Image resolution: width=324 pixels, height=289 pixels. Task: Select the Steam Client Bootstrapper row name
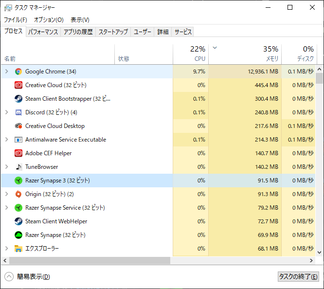click(x=68, y=99)
